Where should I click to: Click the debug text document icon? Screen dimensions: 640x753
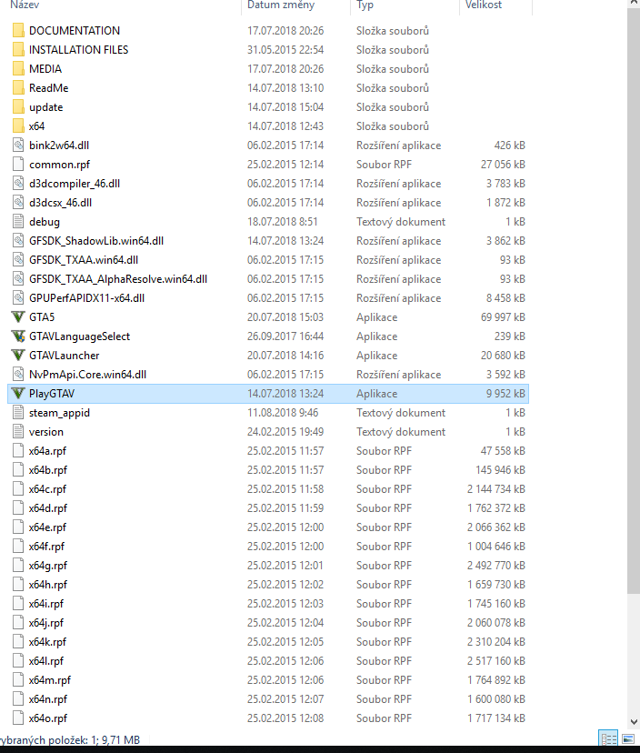coord(18,222)
